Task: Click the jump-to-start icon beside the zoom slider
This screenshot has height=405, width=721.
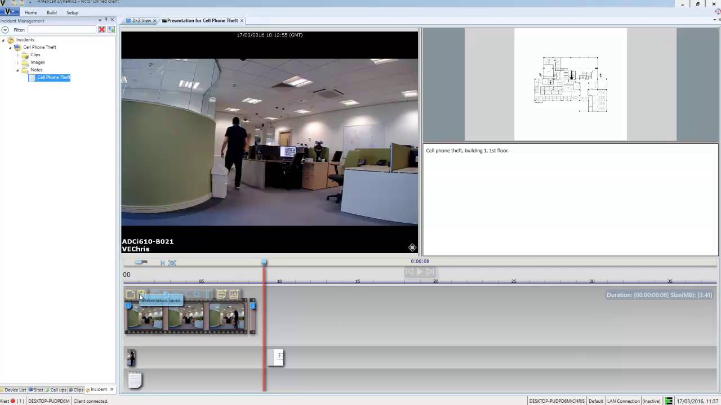Action: [x=162, y=263]
